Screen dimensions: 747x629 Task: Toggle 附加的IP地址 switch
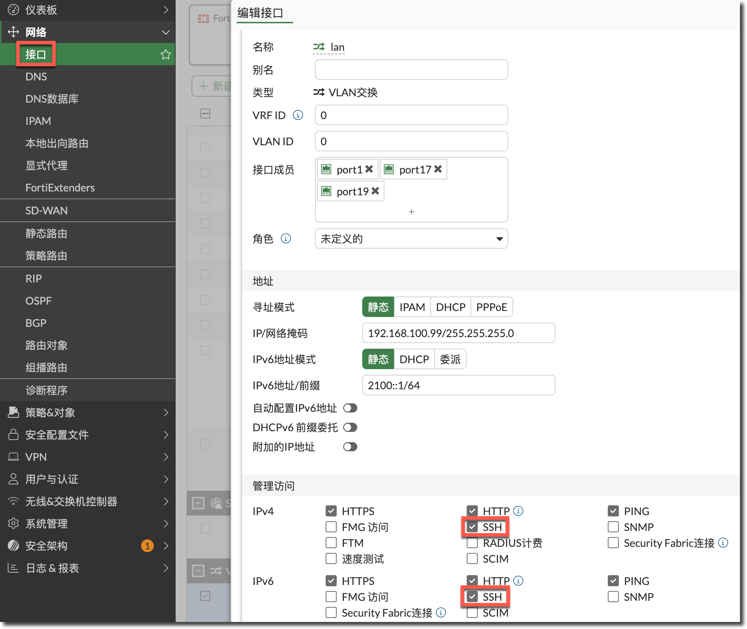tap(350, 447)
